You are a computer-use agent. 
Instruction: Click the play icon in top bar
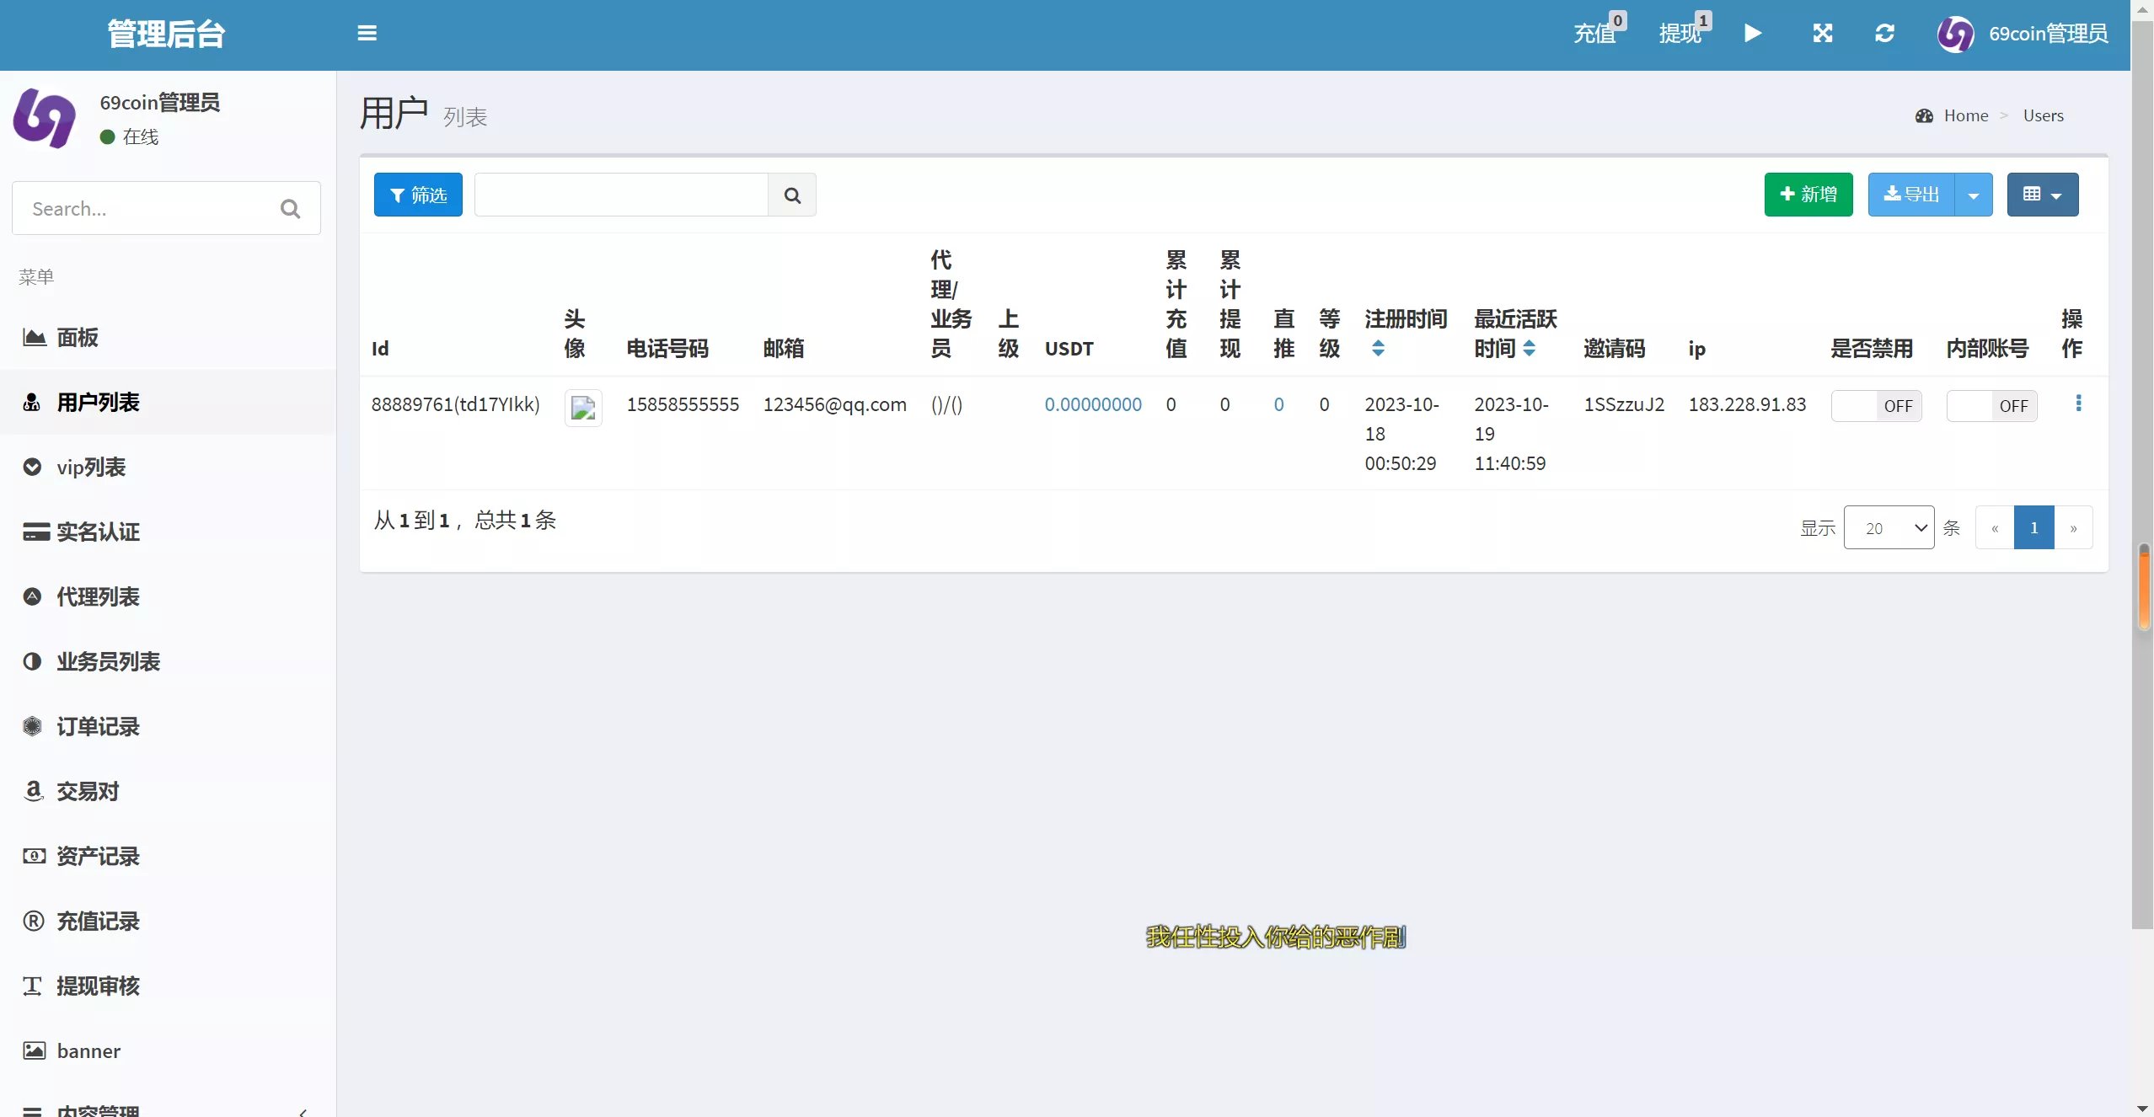click(1753, 34)
